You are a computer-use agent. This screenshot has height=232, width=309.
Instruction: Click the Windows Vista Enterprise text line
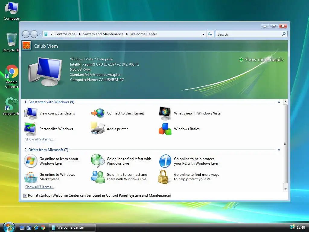click(91, 59)
